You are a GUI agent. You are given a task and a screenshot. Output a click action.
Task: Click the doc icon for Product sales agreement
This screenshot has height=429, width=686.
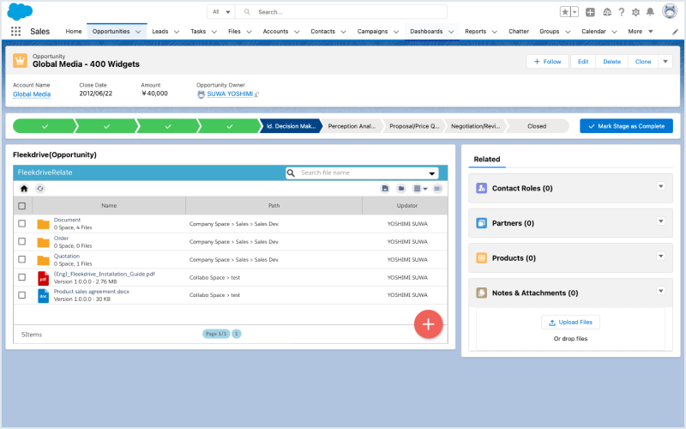point(43,295)
